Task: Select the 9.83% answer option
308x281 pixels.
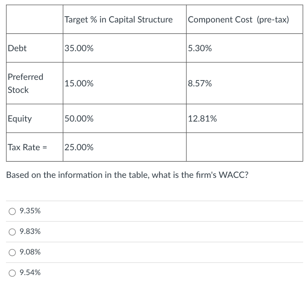Action: [x=29, y=231]
